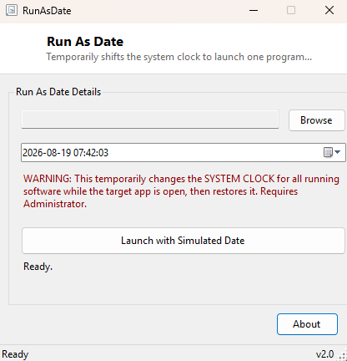The height and width of the screenshot is (361, 347).
Task: Open the About dialog
Action: coord(307,324)
